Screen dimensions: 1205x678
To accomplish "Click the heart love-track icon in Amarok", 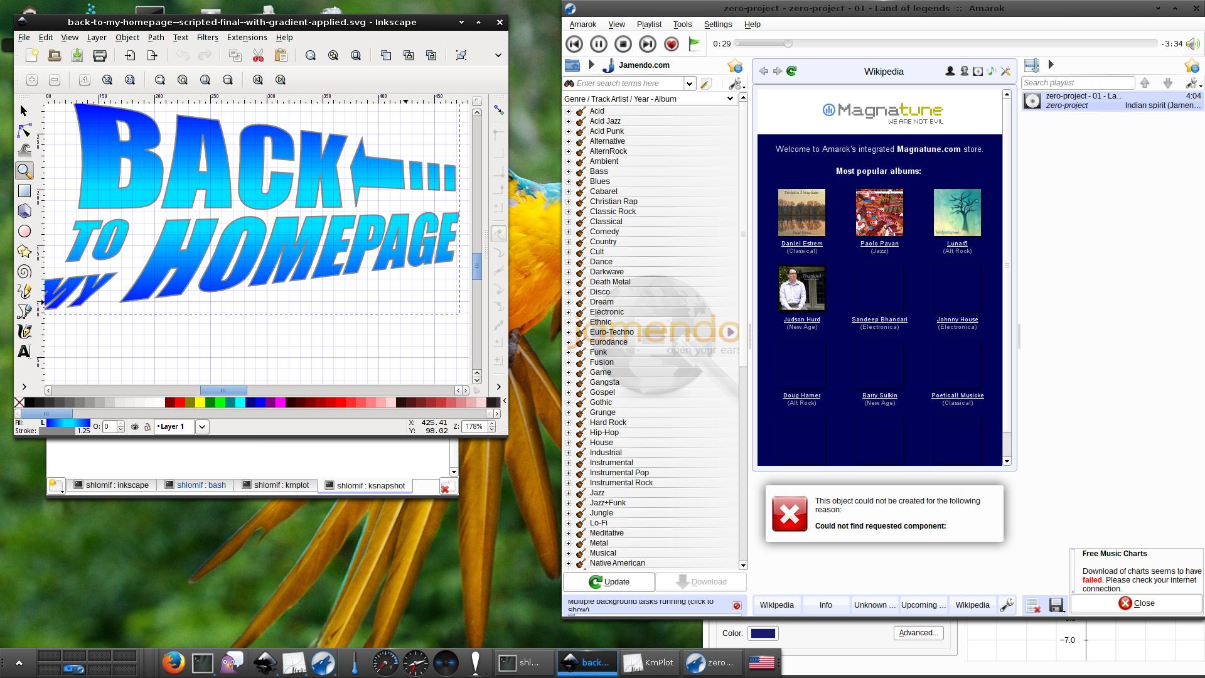I will 672,44.
